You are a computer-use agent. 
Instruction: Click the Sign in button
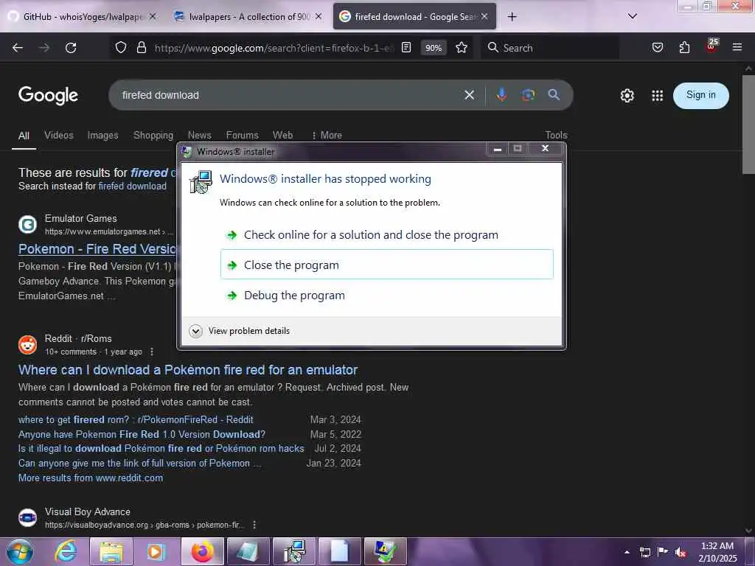coord(700,95)
